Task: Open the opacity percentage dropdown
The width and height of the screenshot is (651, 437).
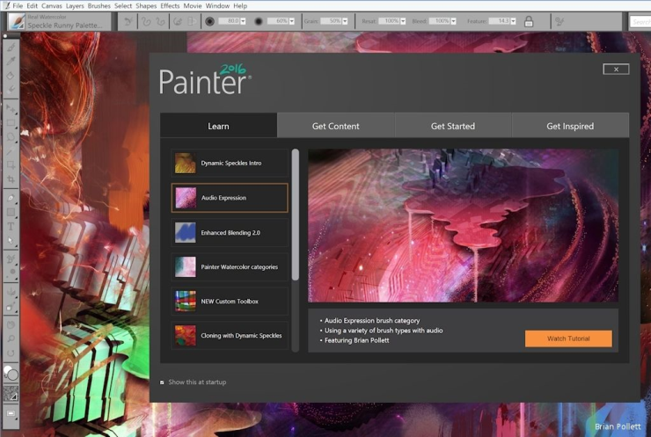Action: coord(291,21)
